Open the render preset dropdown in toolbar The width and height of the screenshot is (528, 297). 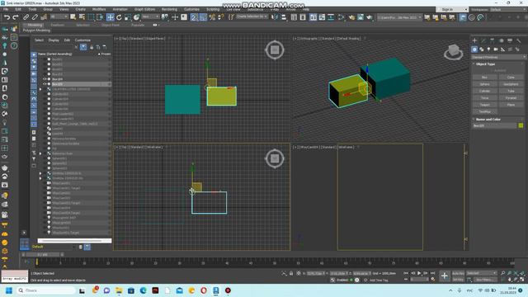coord(399,17)
